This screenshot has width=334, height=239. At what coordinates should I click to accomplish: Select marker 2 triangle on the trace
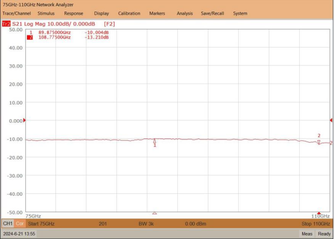[319, 142]
